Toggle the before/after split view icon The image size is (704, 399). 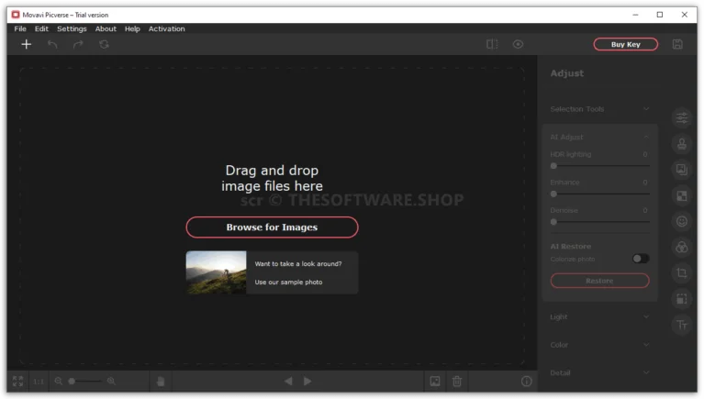point(492,44)
